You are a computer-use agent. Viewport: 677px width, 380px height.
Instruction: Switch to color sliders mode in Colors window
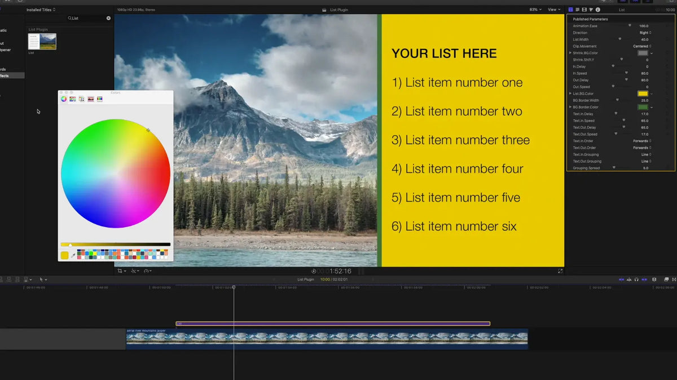[x=73, y=99]
